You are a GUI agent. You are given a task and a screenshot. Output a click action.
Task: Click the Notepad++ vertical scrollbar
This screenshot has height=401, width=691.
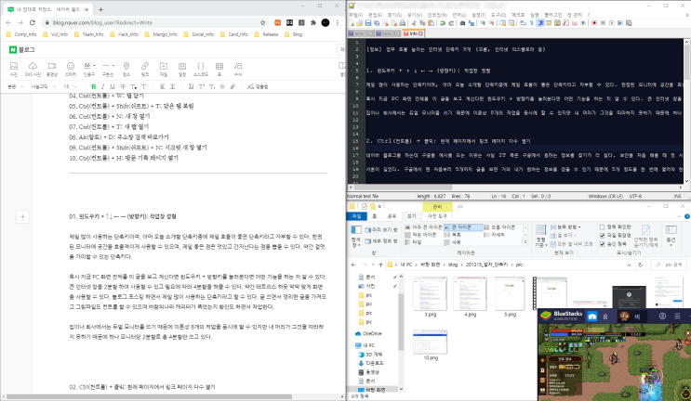pyautogui.click(x=686, y=110)
